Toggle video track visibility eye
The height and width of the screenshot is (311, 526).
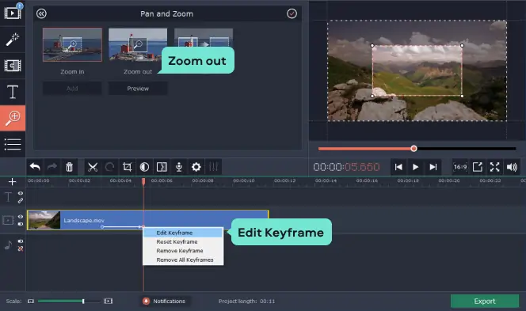[21, 217]
